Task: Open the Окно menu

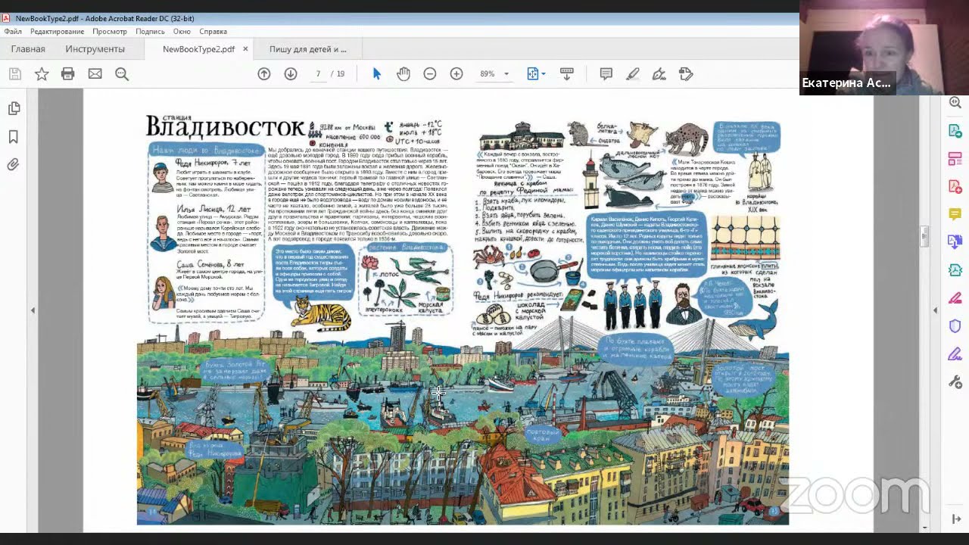Action: (x=182, y=32)
